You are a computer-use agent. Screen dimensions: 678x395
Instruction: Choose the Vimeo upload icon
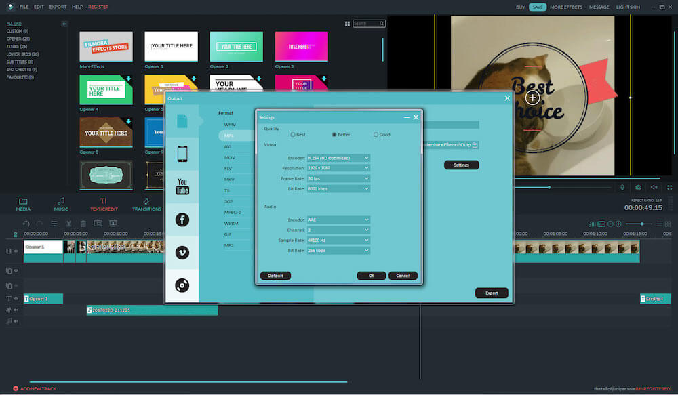tap(182, 252)
